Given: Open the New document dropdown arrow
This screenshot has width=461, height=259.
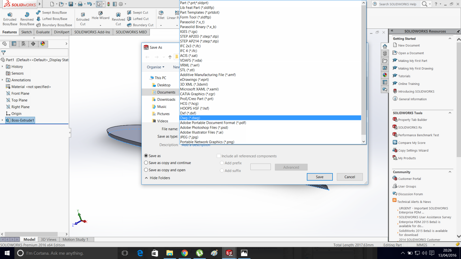Looking at the screenshot, I should click(57, 4).
